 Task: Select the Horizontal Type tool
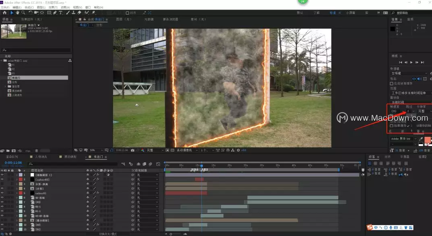pos(61,13)
